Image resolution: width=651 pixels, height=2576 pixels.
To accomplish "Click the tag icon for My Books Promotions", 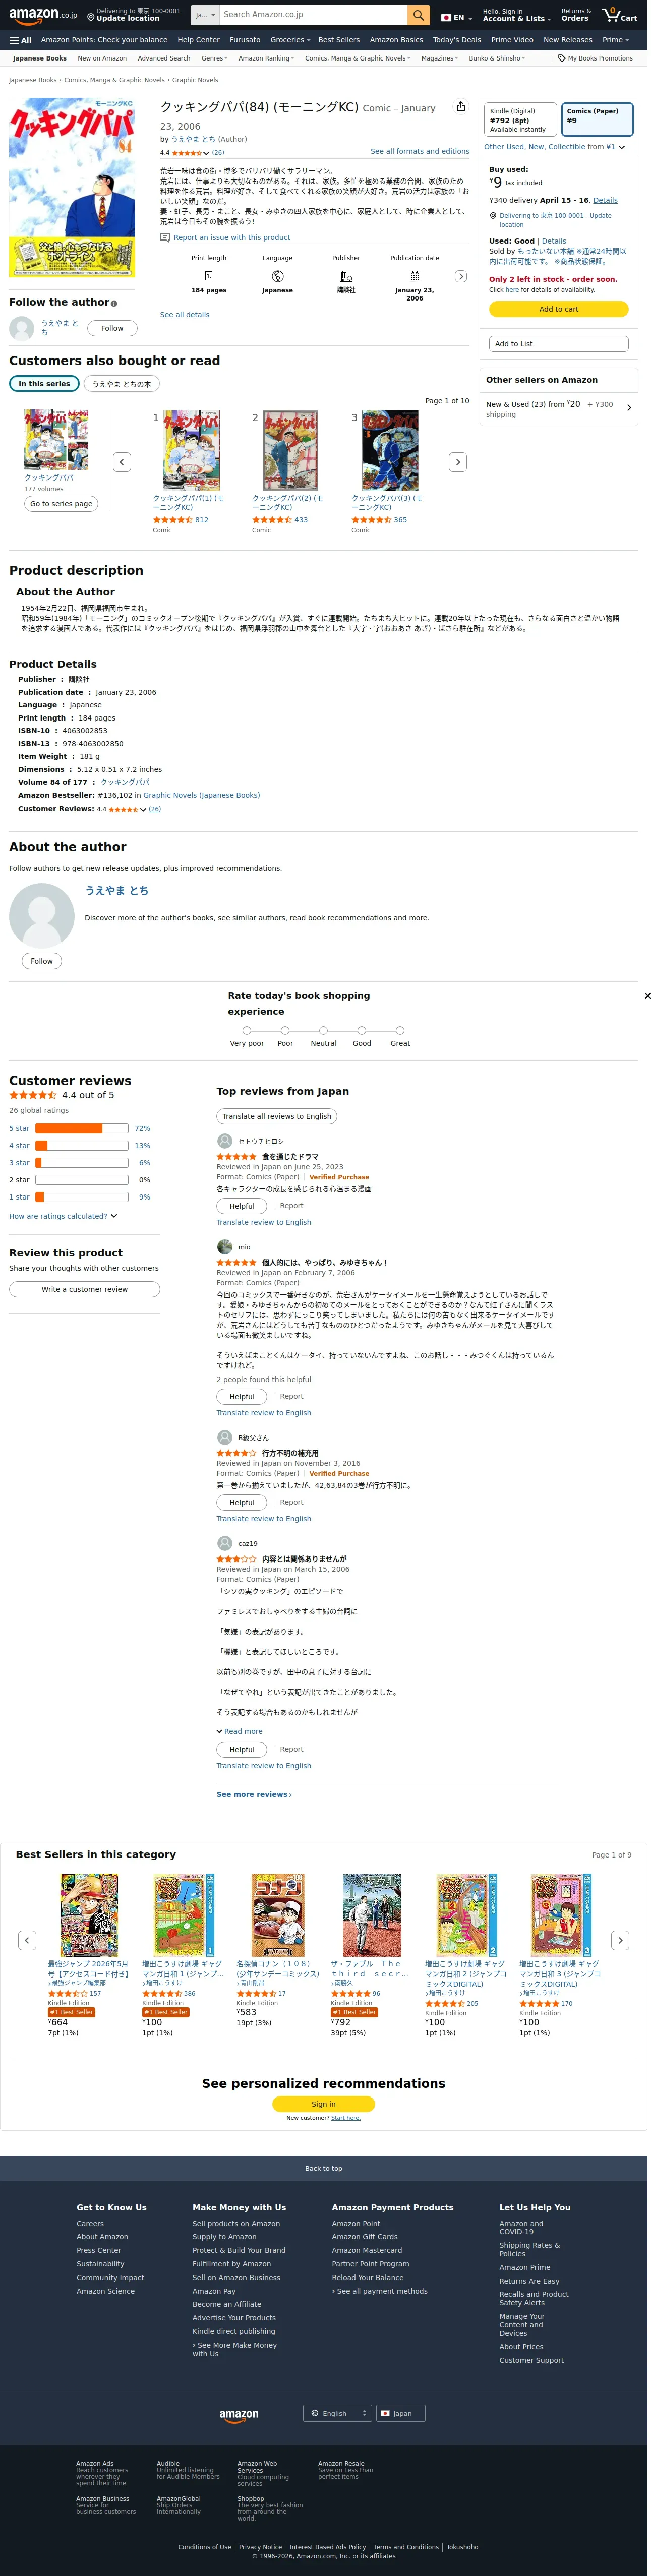I will [562, 58].
